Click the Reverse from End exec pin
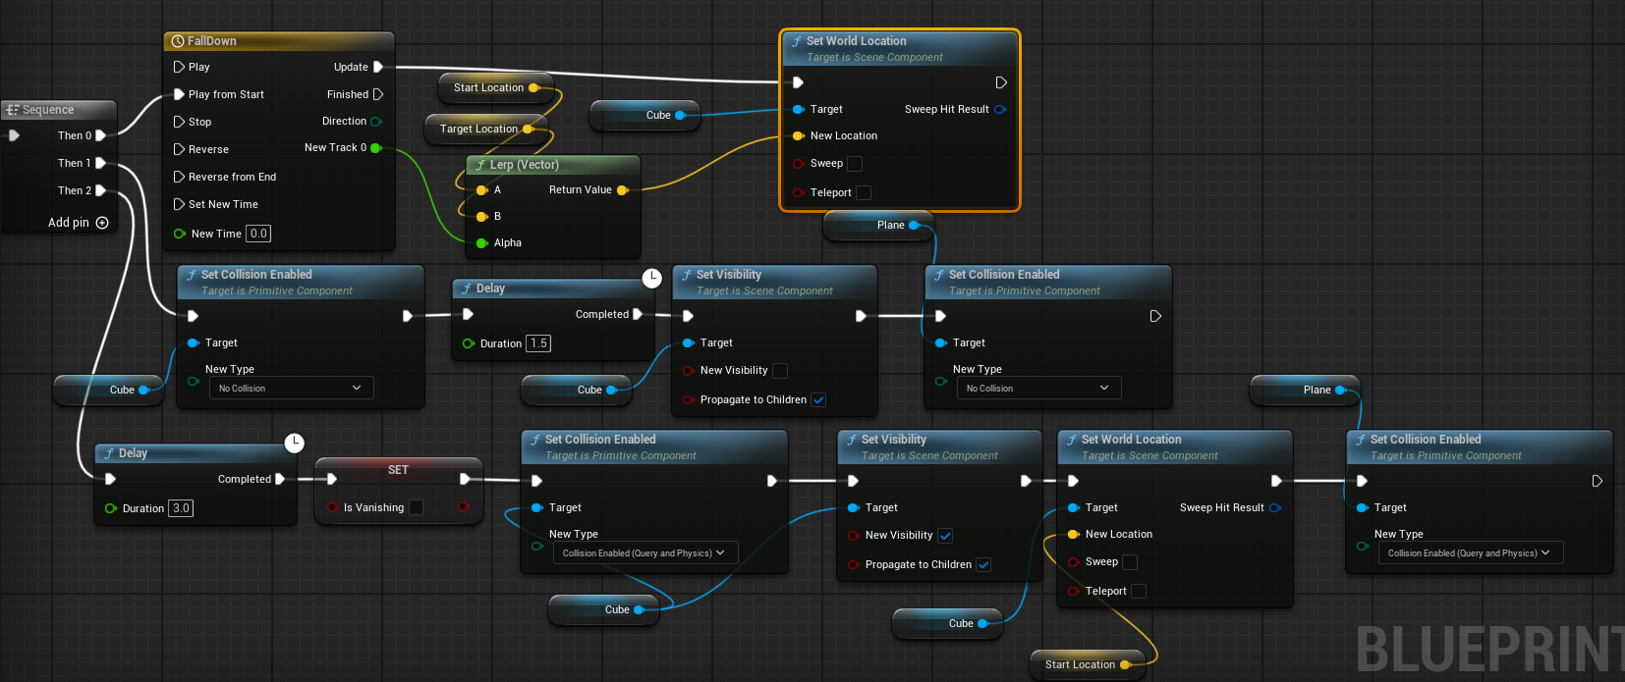Screen dimensions: 1625x682 (x=179, y=177)
